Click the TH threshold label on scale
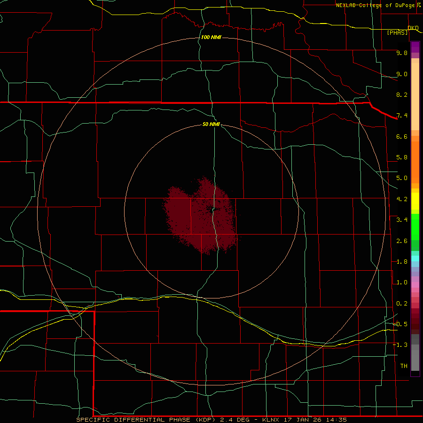 click(x=404, y=366)
